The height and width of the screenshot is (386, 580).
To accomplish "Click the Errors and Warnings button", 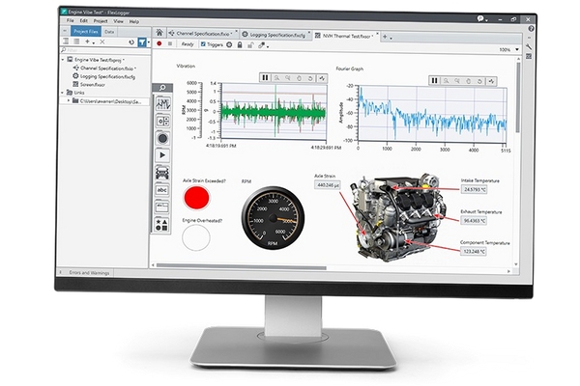I will (x=89, y=272).
